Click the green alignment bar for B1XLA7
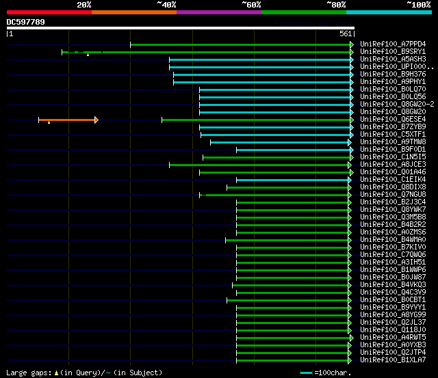 point(292,361)
